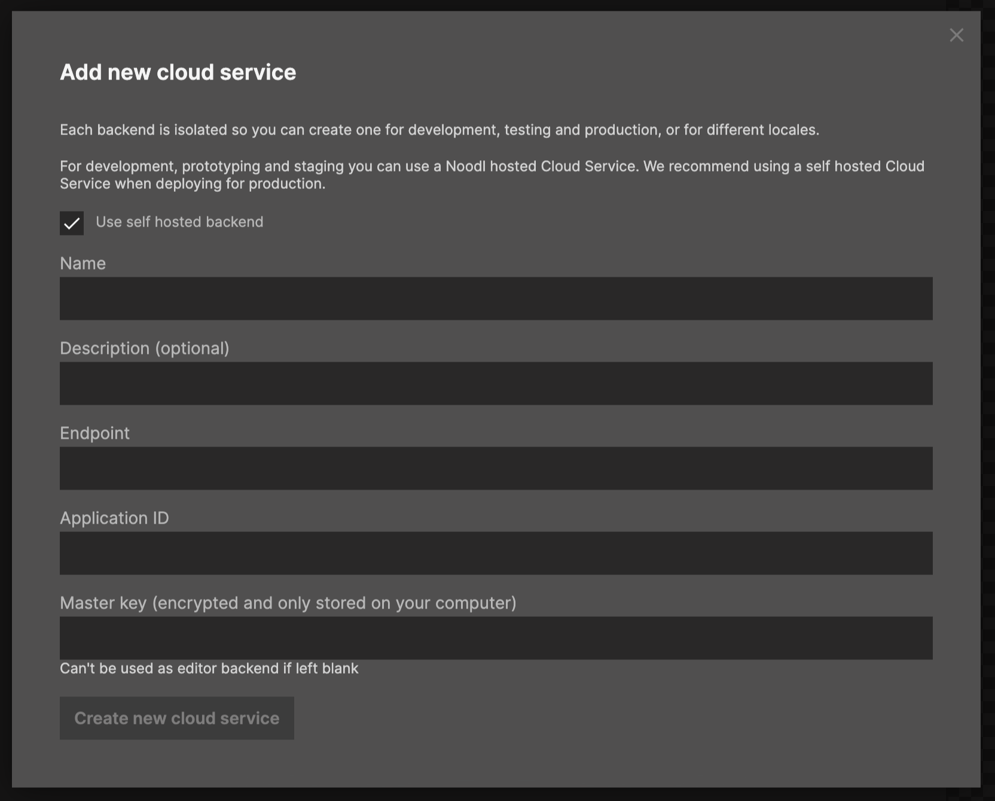Click the dark backdrop outside the dialog
The height and width of the screenshot is (801, 995).
[x=988, y=418]
